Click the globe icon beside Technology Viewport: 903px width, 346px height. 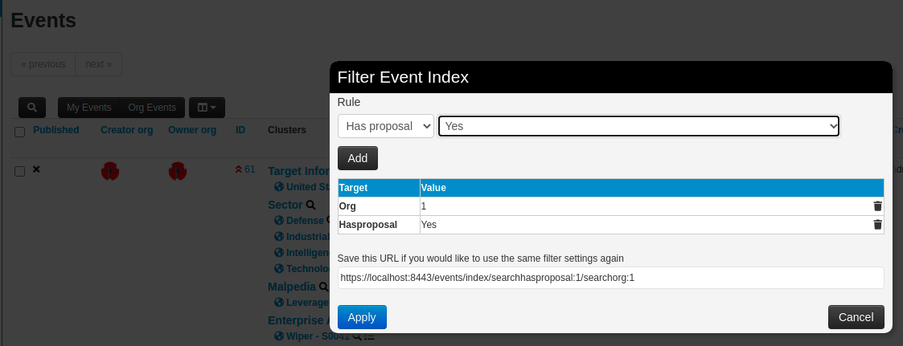pyautogui.click(x=279, y=268)
